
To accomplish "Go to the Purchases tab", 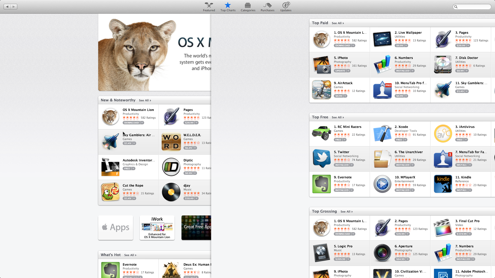I will click(x=267, y=7).
